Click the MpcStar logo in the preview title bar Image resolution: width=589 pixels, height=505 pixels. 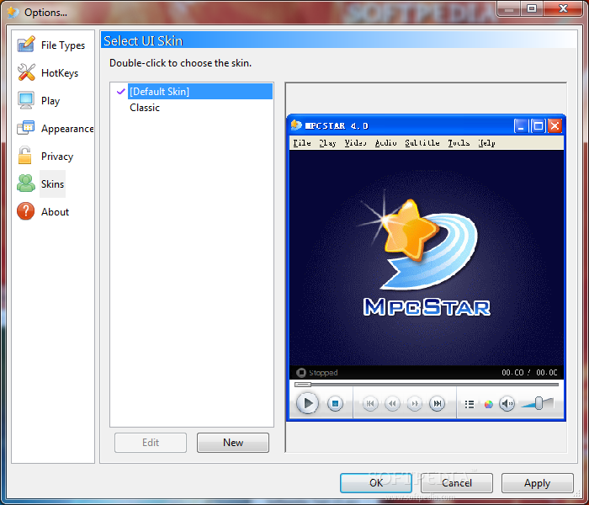click(x=296, y=125)
